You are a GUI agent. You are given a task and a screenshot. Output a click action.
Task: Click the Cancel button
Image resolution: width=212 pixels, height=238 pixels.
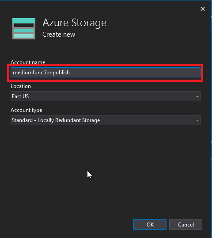pos(185,224)
